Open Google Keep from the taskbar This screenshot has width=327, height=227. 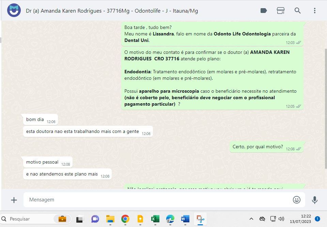point(140,219)
